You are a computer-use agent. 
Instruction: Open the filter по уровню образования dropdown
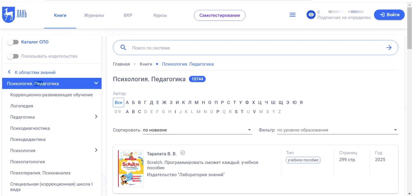coord(337,130)
